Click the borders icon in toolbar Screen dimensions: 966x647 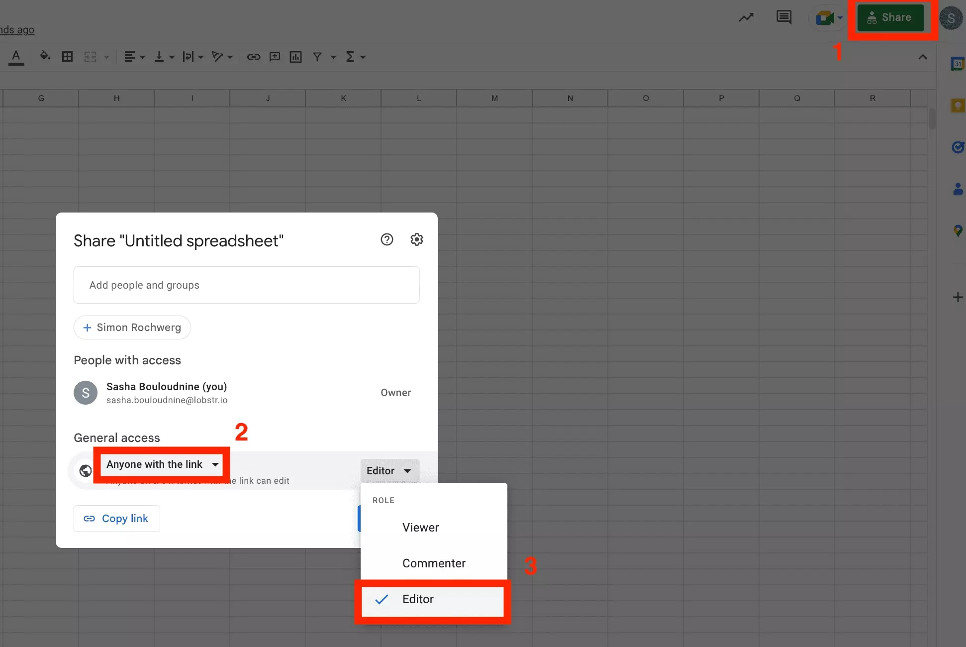coord(67,57)
